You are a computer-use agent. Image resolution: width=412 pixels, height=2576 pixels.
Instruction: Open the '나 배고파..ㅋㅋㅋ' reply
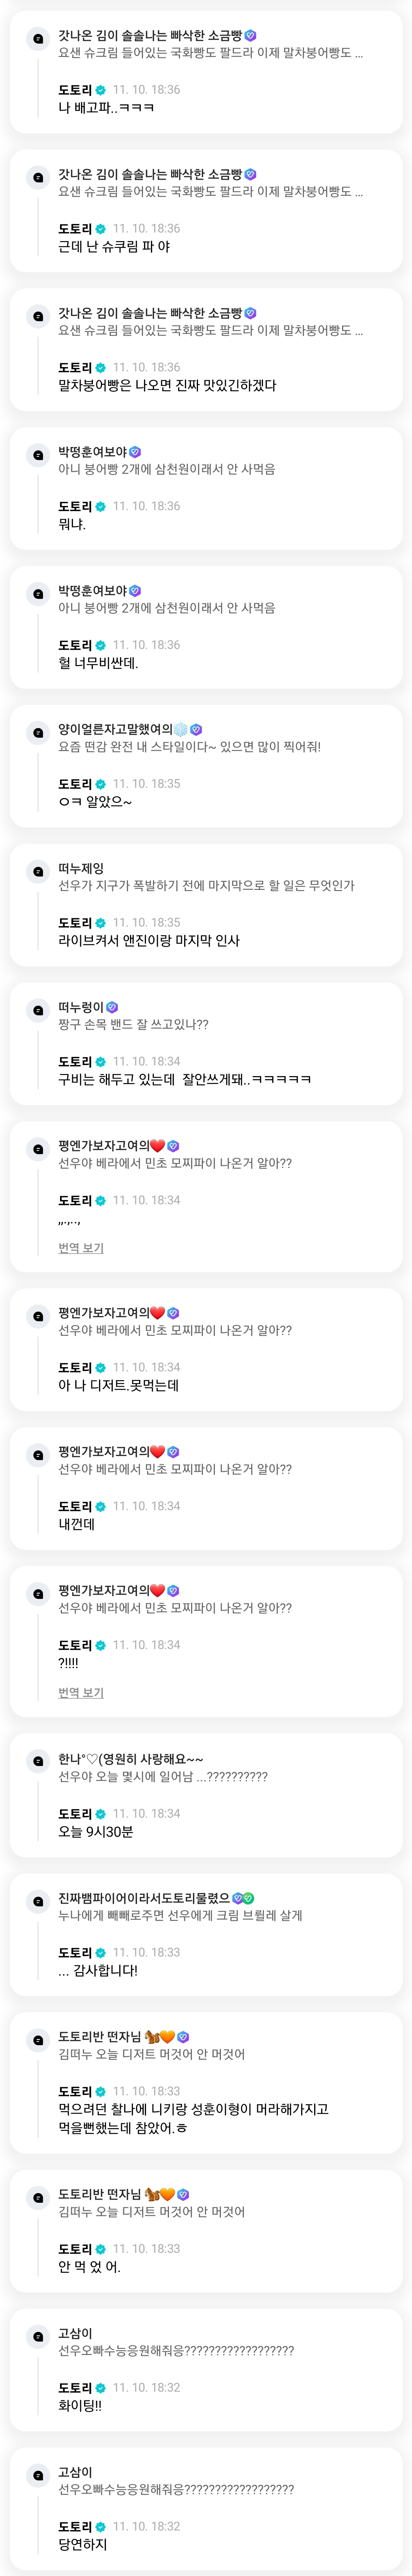point(106,107)
